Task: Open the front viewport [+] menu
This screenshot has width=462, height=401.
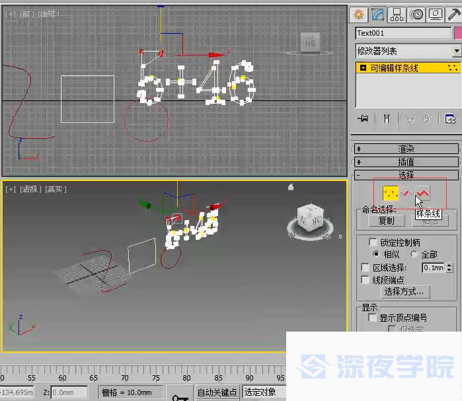Action: coord(11,14)
